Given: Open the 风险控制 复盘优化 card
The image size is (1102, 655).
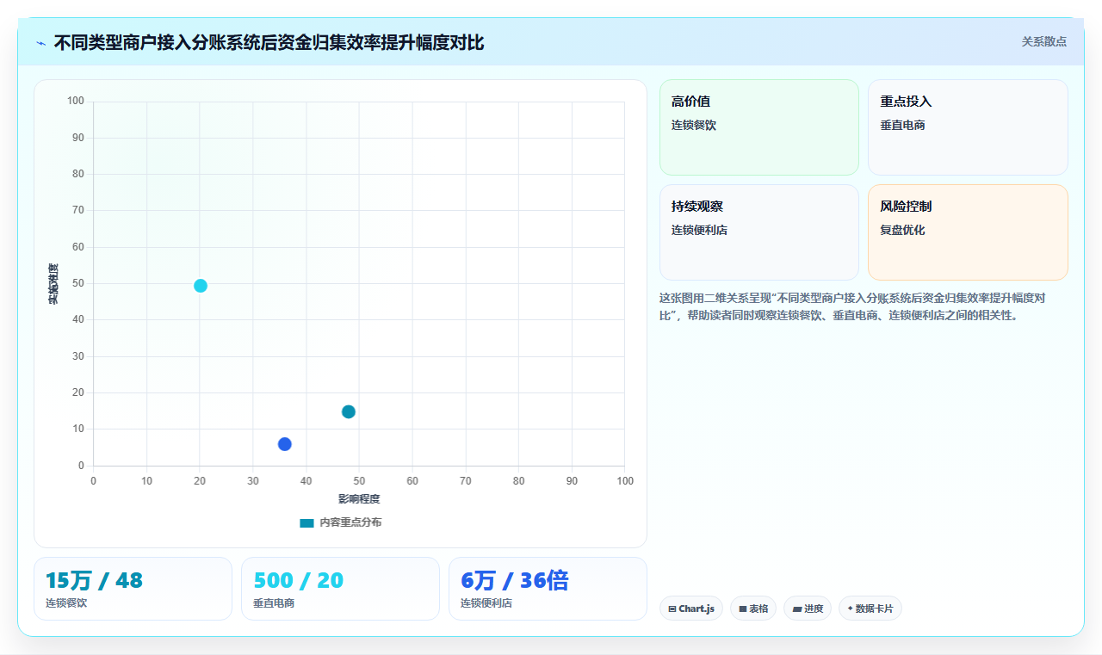Looking at the screenshot, I should click(x=968, y=232).
